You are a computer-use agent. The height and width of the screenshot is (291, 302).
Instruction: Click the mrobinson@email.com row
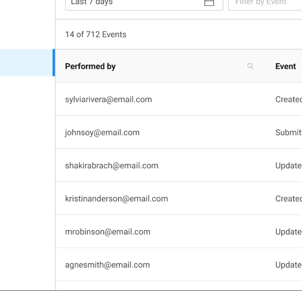click(x=108, y=231)
